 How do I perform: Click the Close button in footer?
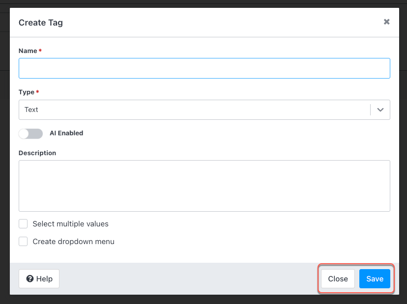coord(338,278)
